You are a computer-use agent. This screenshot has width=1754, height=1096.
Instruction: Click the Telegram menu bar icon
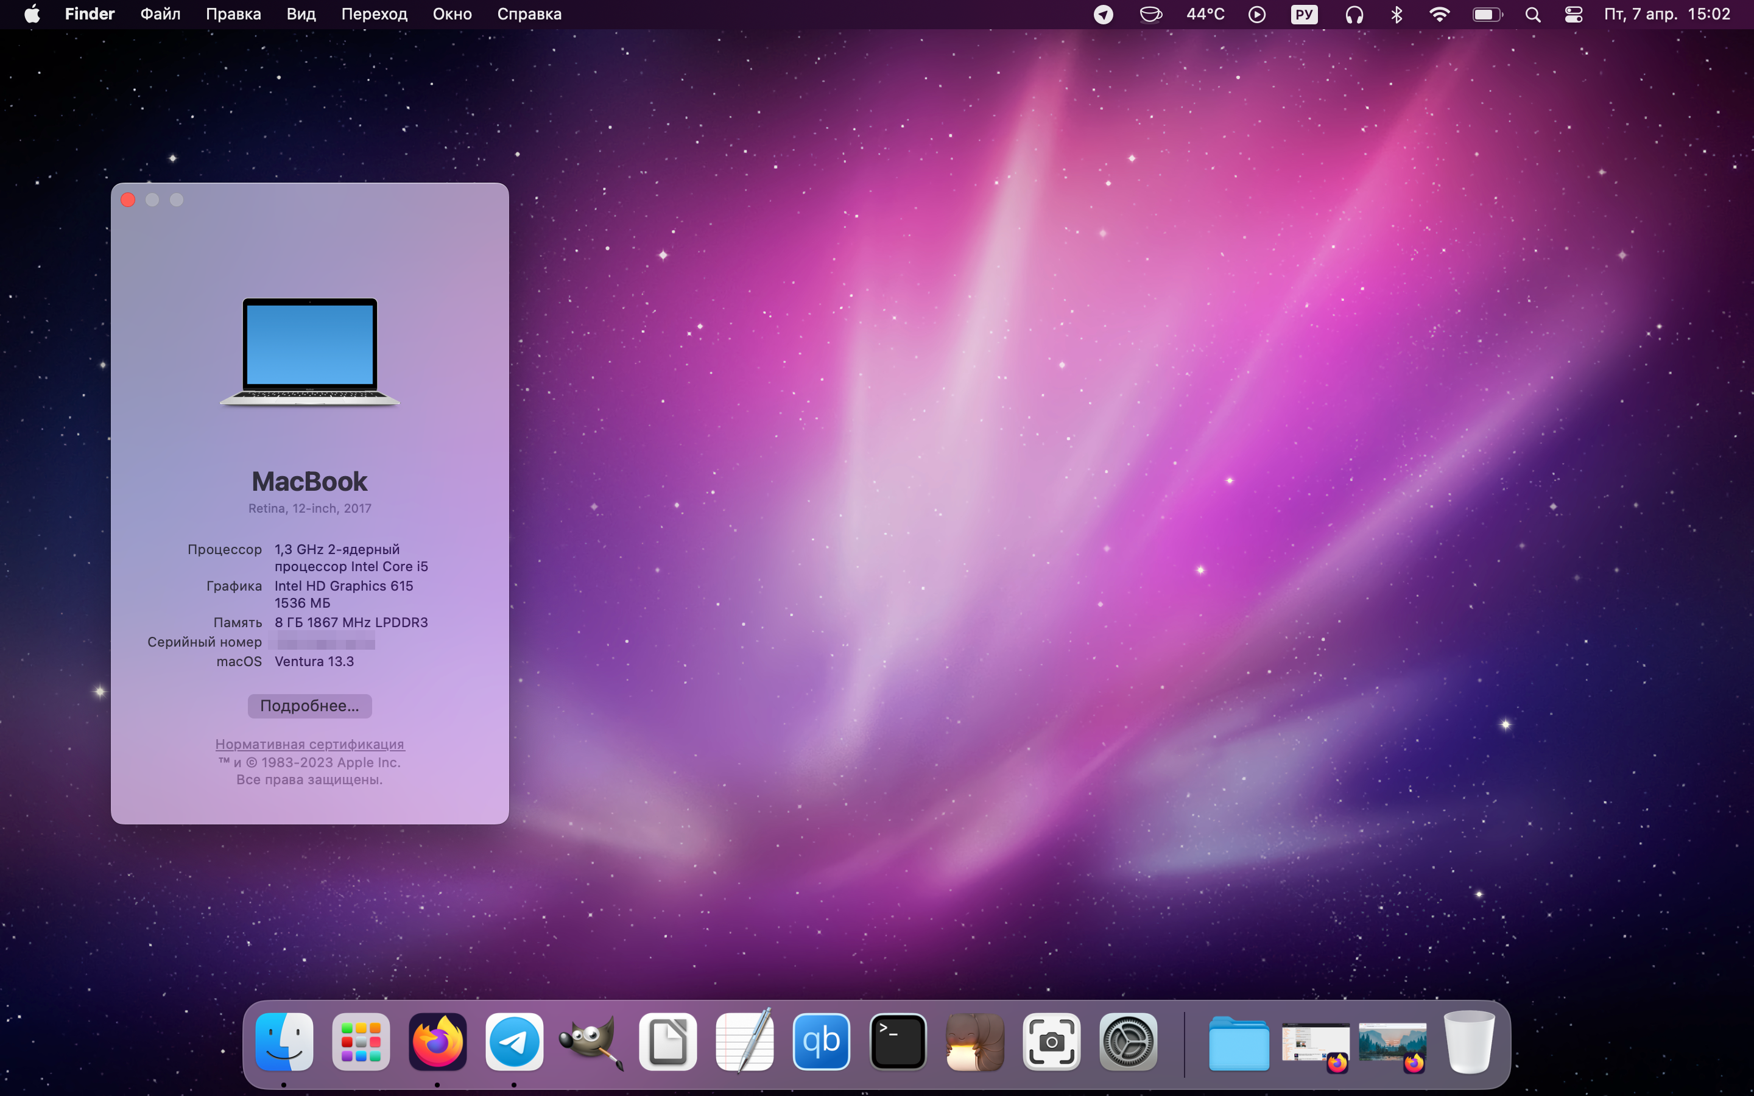pyautogui.click(x=1103, y=15)
